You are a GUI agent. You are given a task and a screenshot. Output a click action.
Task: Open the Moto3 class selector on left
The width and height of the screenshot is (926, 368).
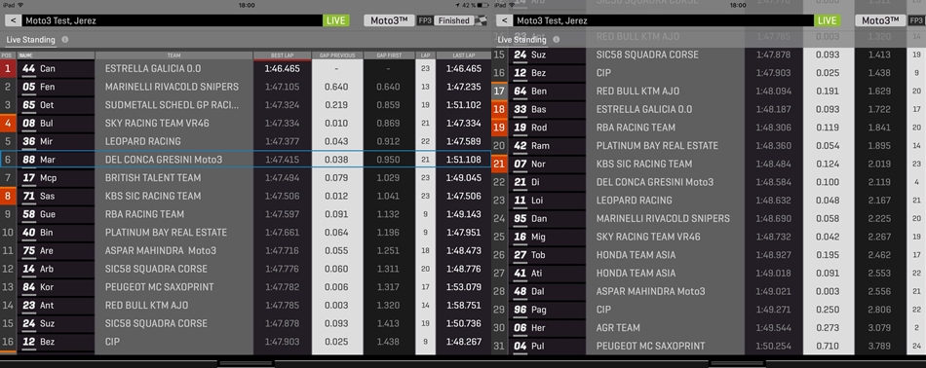tap(389, 20)
